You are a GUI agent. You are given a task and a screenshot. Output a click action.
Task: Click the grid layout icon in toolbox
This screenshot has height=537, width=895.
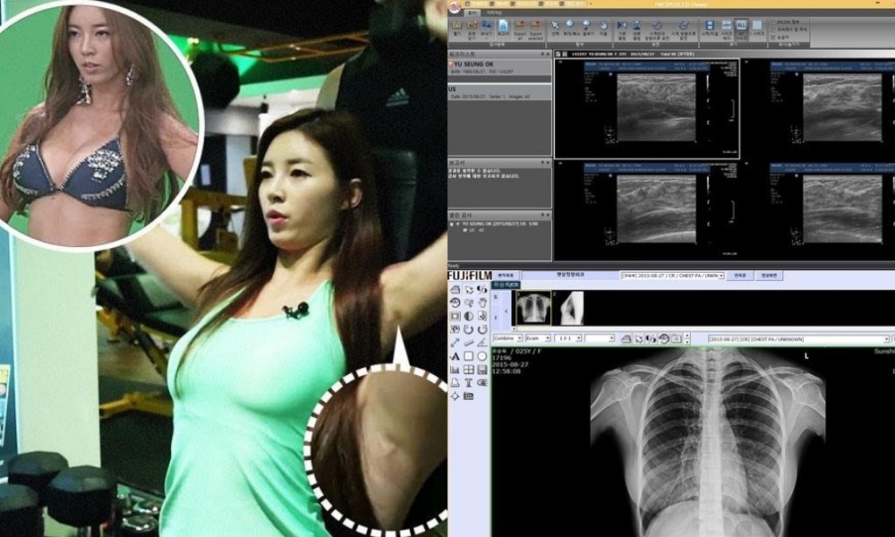click(468, 370)
